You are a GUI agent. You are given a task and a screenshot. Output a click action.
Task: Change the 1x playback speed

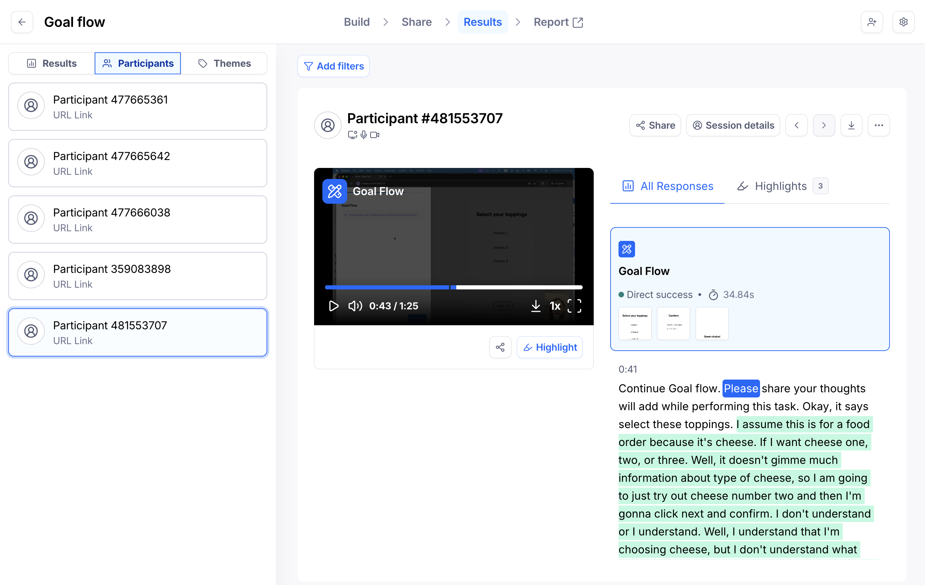[x=555, y=306]
